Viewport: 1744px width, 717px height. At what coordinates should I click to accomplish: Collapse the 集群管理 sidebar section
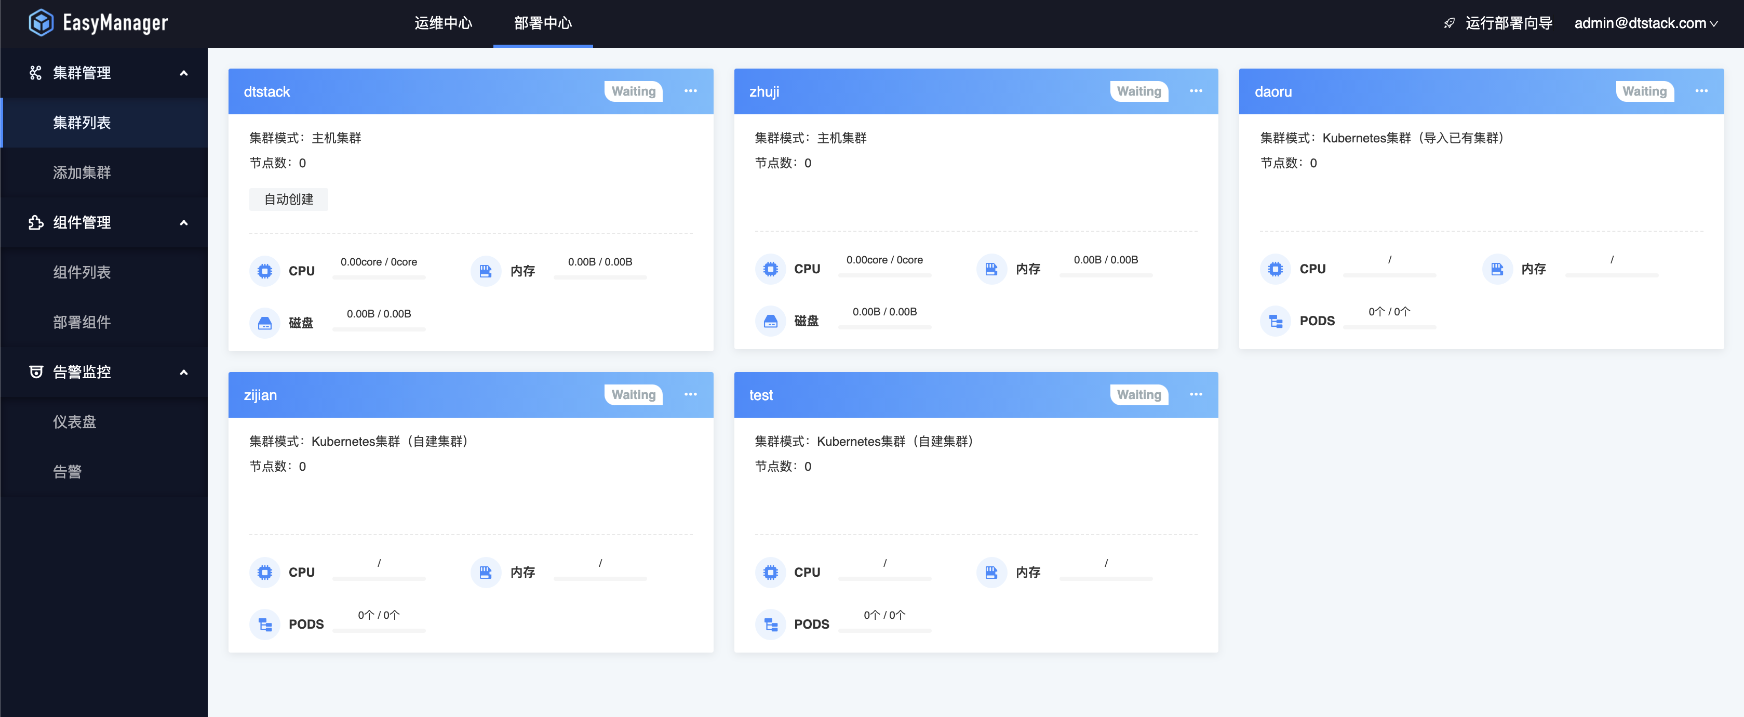183,73
